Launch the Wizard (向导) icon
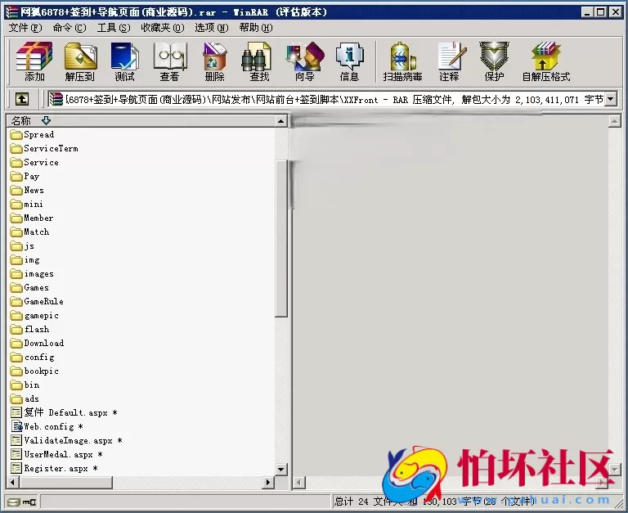Screen dimensions: 628x513 (305, 61)
